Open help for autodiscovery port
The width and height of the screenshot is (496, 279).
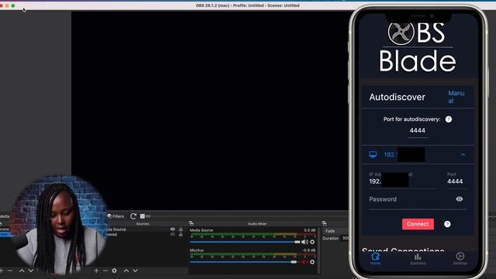[448, 119]
